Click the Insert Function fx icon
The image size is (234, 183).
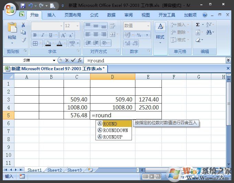[x=80, y=60]
